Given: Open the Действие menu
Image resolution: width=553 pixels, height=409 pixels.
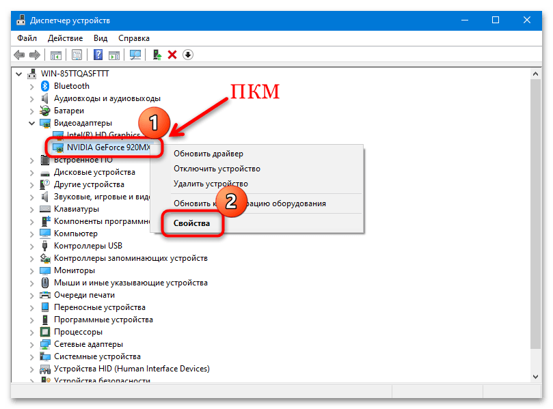Looking at the screenshot, I should point(66,38).
